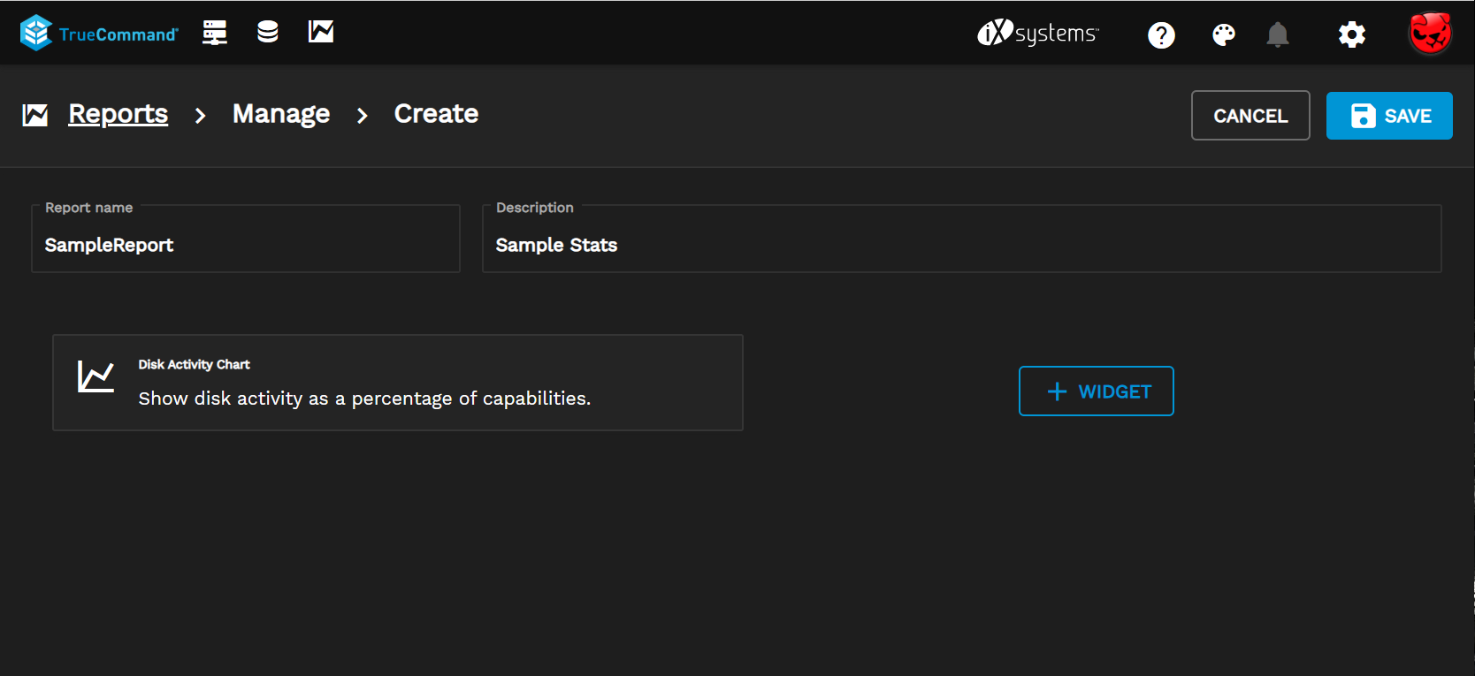Add a new widget with + WIDGET
The image size is (1475, 676).
coord(1096,391)
